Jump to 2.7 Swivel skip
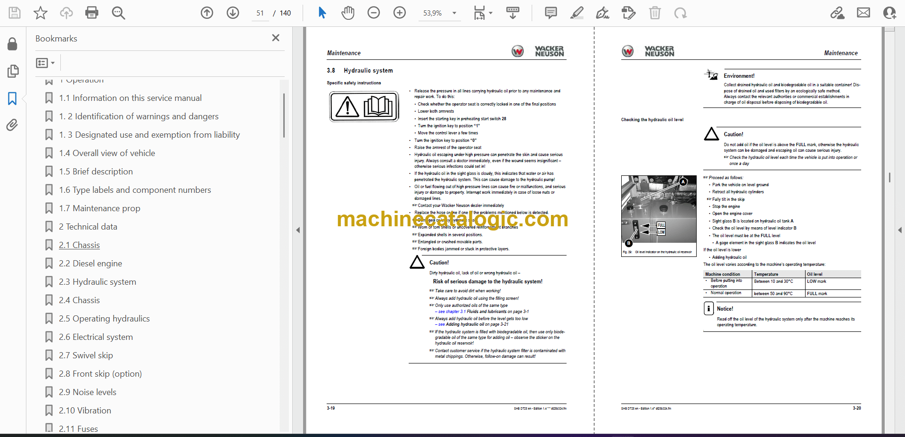The width and height of the screenshot is (905, 437). 86,355
